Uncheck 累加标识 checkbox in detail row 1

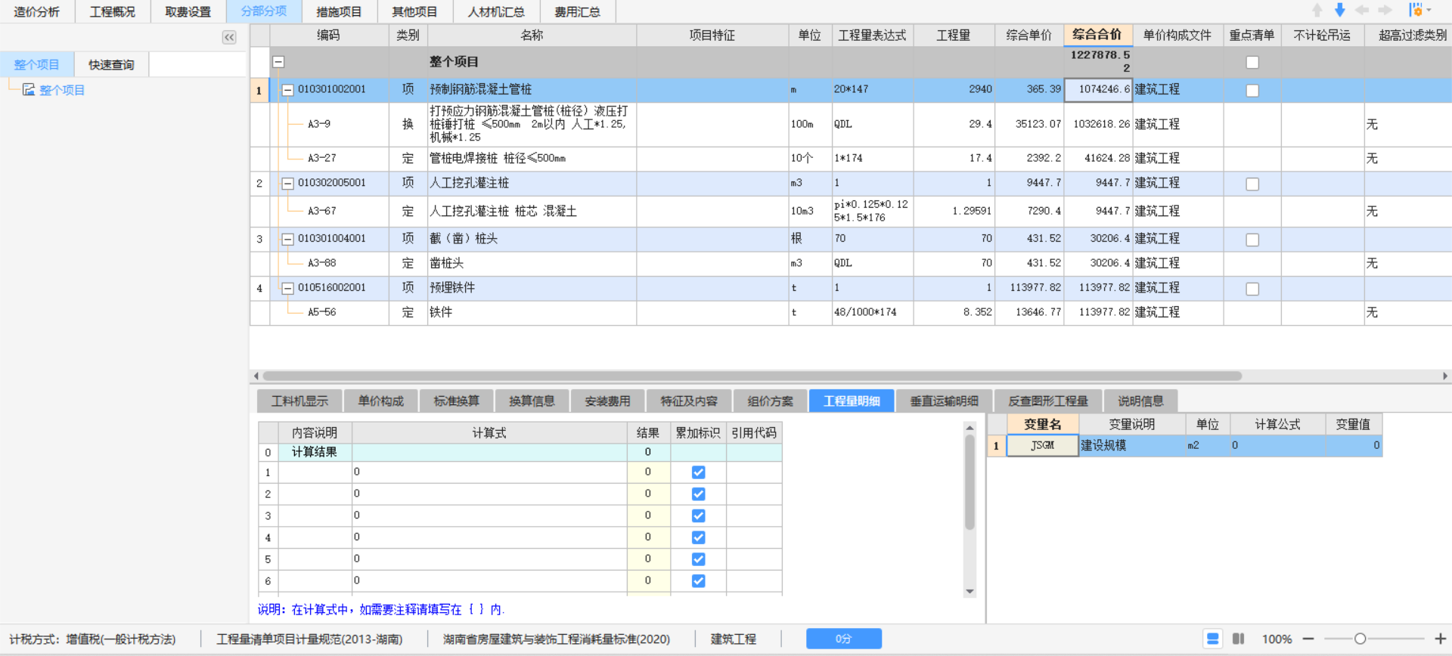point(698,472)
